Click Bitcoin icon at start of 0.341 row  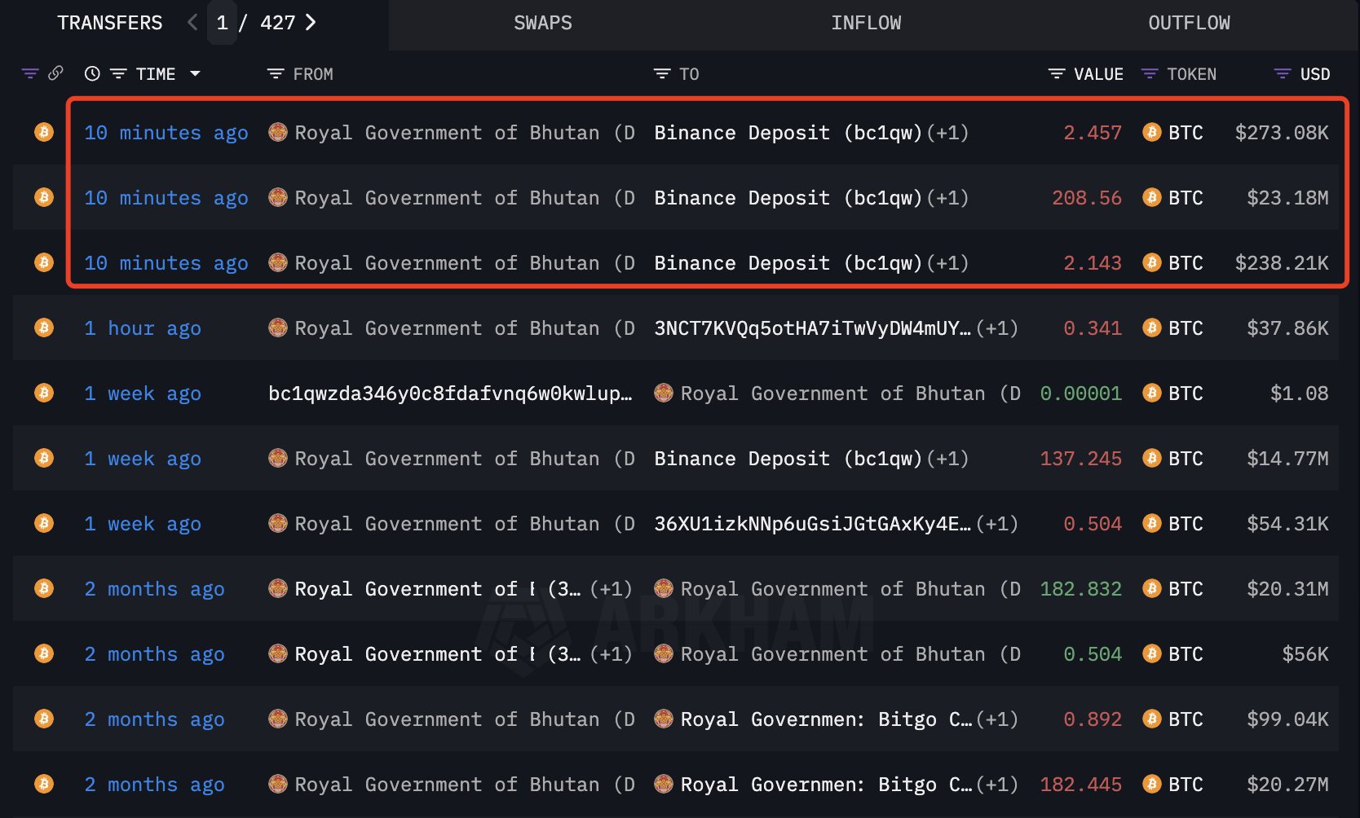coord(44,328)
